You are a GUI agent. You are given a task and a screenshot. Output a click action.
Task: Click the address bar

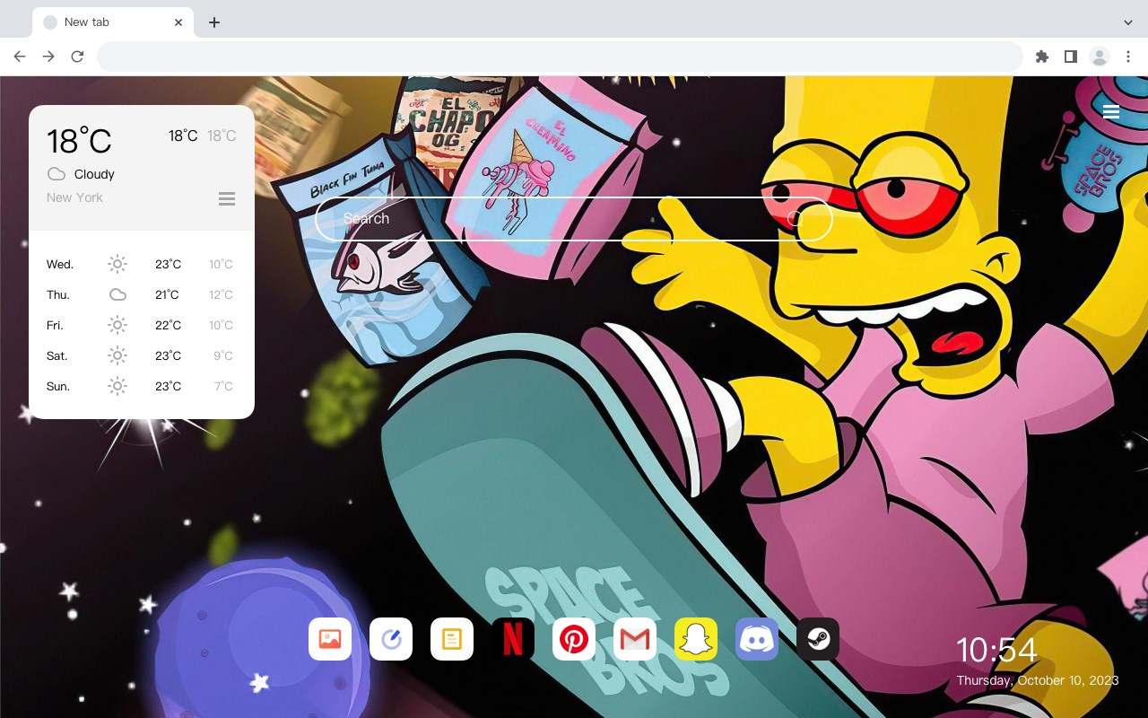tap(560, 57)
